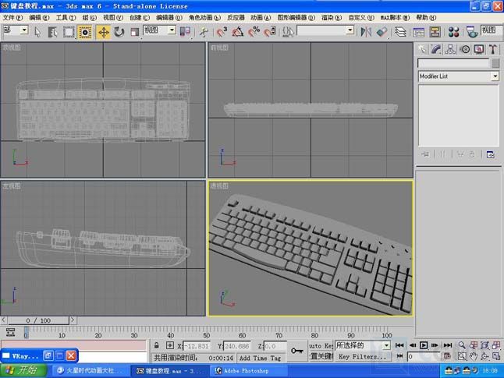Image resolution: width=504 pixels, height=378 pixels.
Task: Choose rectangular selection region tool
Action: tap(69, 32)
